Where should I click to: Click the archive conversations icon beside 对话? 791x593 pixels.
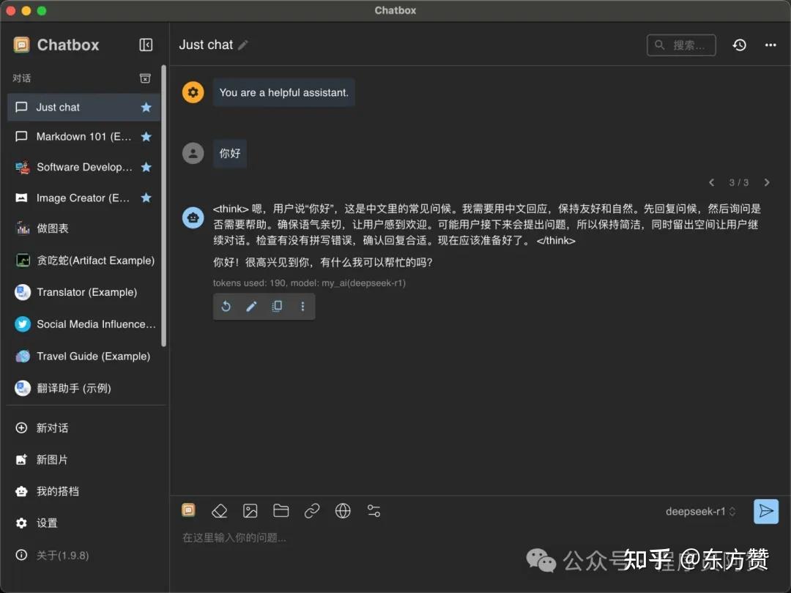[x=145, y=78]
